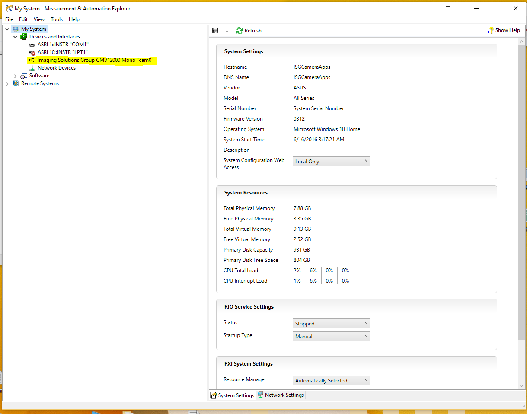Click Total Virtual Memory value 9.13 GB
527x414 pixels.
pos(302,229)
